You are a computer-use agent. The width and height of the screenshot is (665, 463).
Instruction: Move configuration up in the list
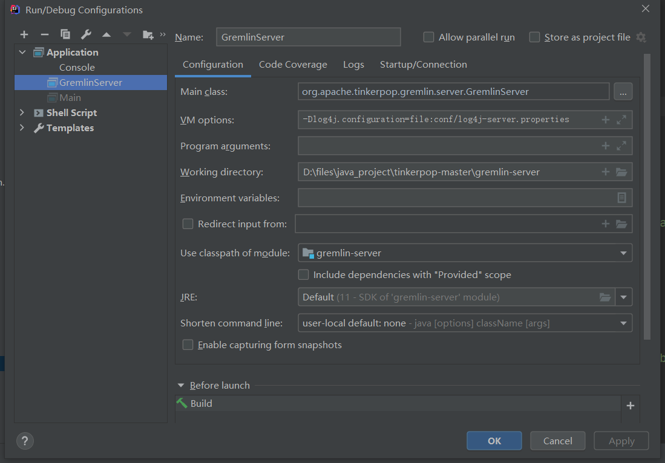106,34
